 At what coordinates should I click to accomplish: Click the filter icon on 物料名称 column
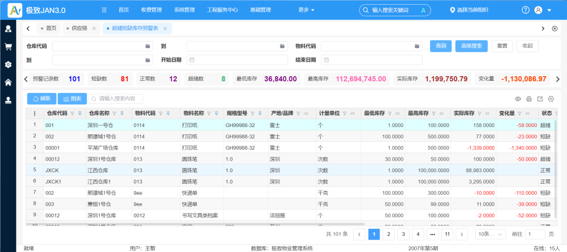coord(209,113)
